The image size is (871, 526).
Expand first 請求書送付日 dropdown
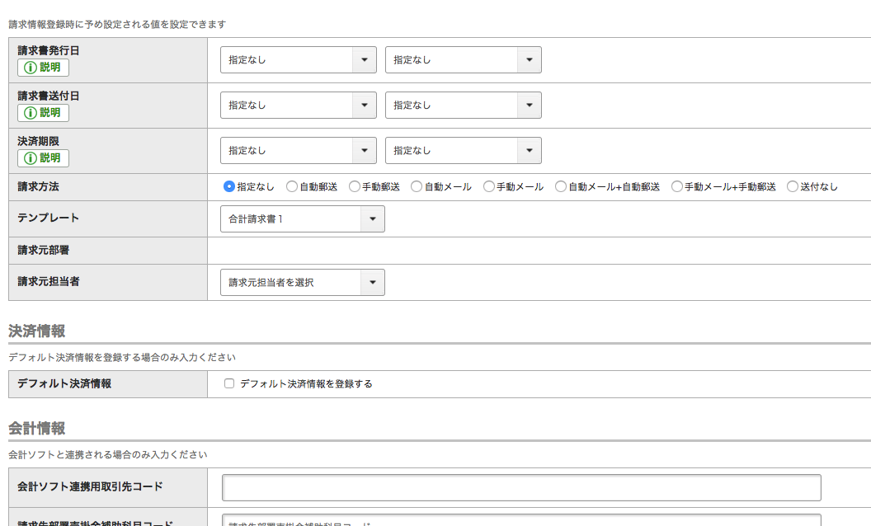[298, 106]
